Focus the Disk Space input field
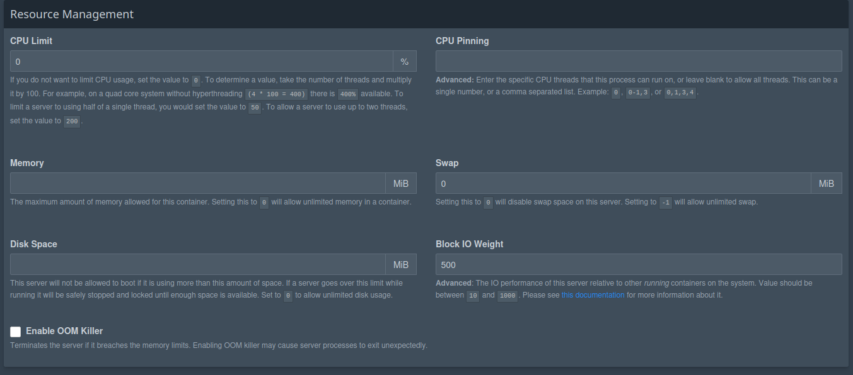The height and width of the screenshot is (375, 853). 197,264
